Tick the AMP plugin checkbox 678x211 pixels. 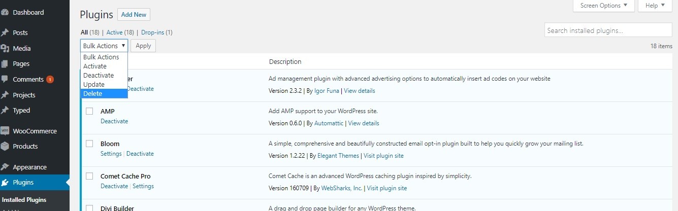pyautogui.click(x=89, y=111)
